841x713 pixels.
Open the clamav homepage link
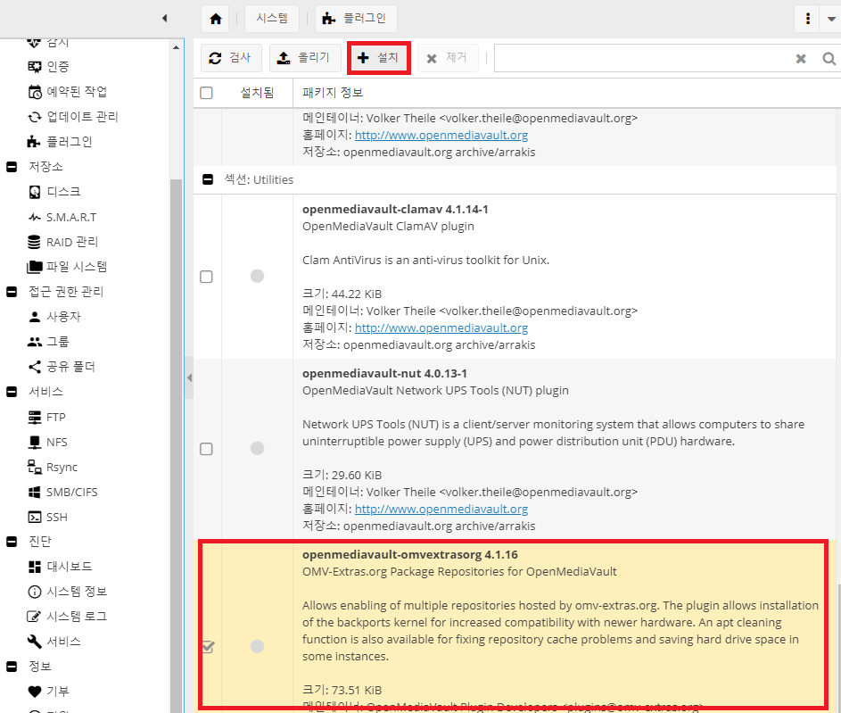pyautogui.click(x=441, y=327)
